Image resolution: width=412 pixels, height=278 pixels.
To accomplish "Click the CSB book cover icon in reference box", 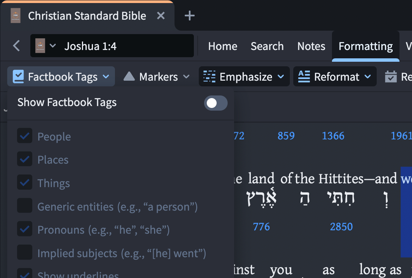I will [40, 46].
